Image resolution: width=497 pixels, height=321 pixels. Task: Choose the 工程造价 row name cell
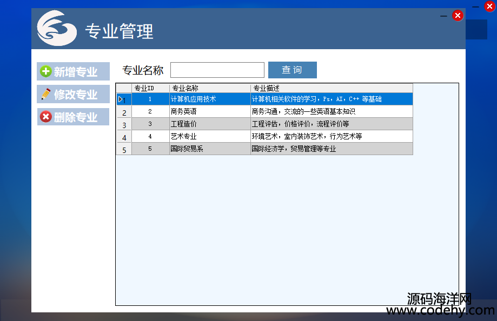(209, 124)
